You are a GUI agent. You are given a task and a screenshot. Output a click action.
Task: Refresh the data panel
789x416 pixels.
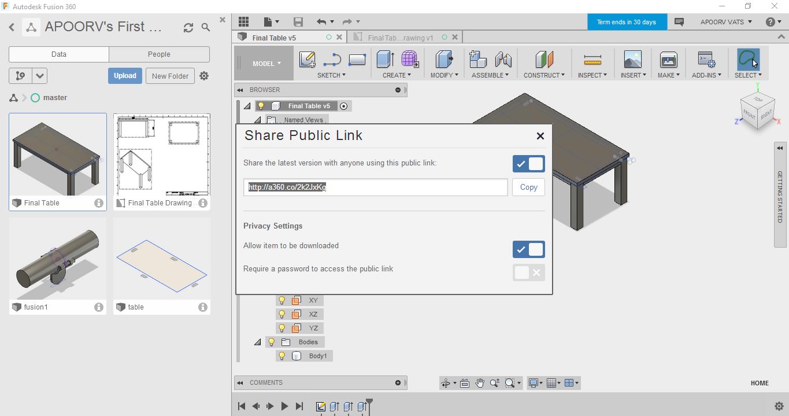click(x=188, y=27)
